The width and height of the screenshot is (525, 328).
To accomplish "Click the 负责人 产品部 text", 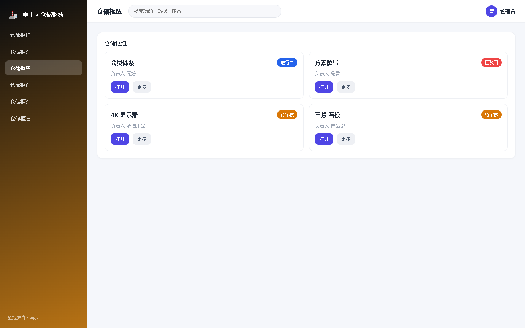I will point(330,126).
